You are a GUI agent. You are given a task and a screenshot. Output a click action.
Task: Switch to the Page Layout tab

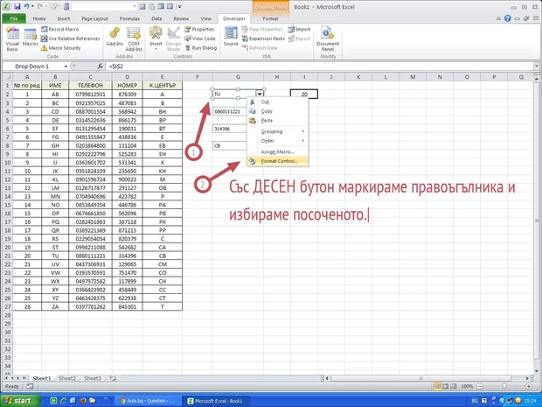[94, 18]
